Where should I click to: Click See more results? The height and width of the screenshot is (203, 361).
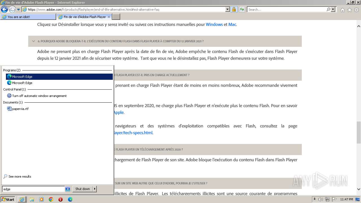pos(19,176)
